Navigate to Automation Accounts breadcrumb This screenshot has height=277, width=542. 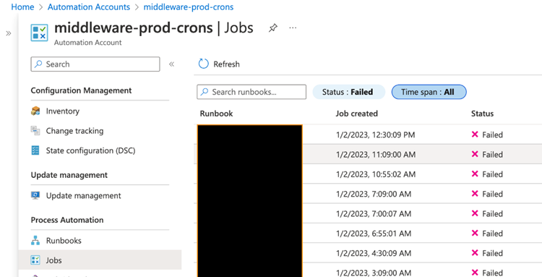89,7
